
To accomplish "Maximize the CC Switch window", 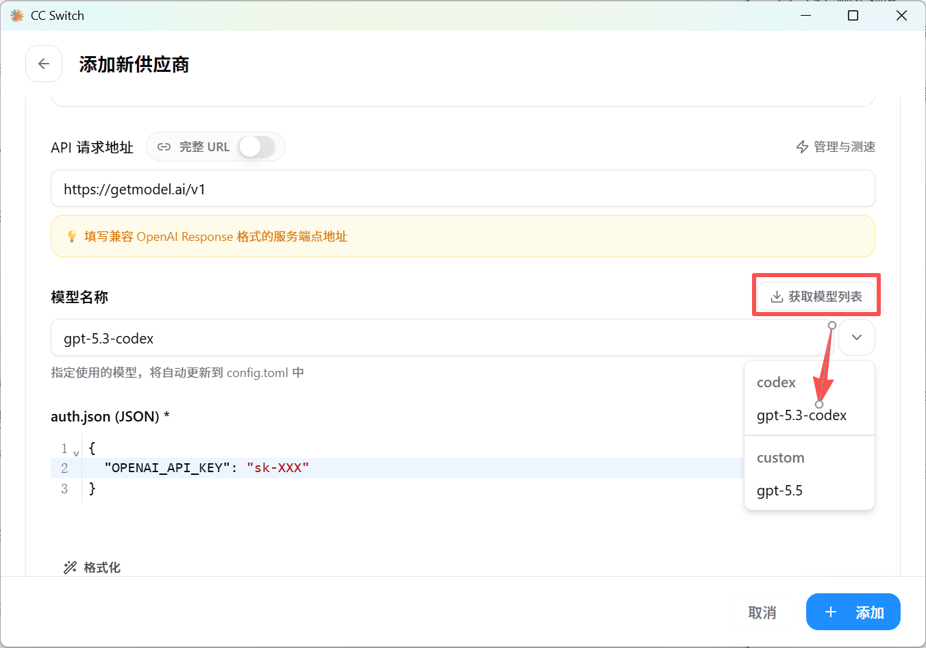I will click(853, 15).
